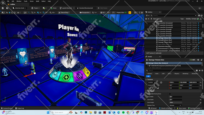Select Elimination Manager in Outliner
204x115 pixels.
point(164,47)
